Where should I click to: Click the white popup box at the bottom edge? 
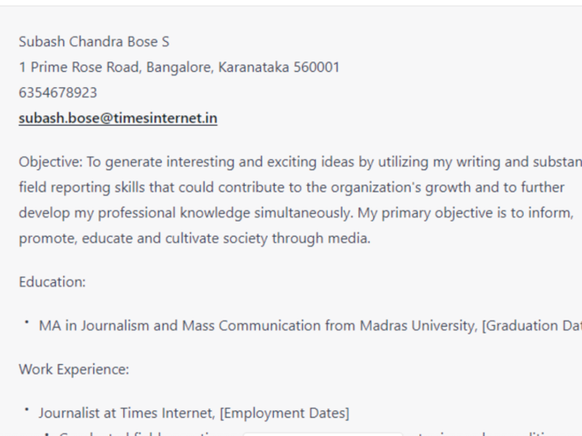pyautogui.click(x=323, y=433)
